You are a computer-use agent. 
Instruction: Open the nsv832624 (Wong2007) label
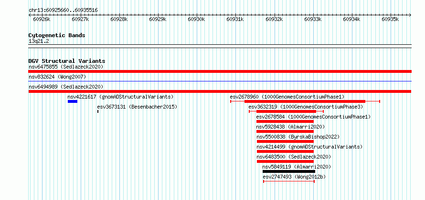coord(57,77)
